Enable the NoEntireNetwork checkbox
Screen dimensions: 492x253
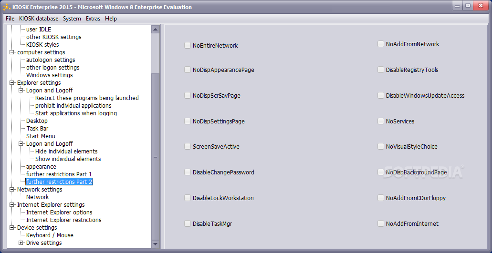pyautogui.click(x=188, y=45)
